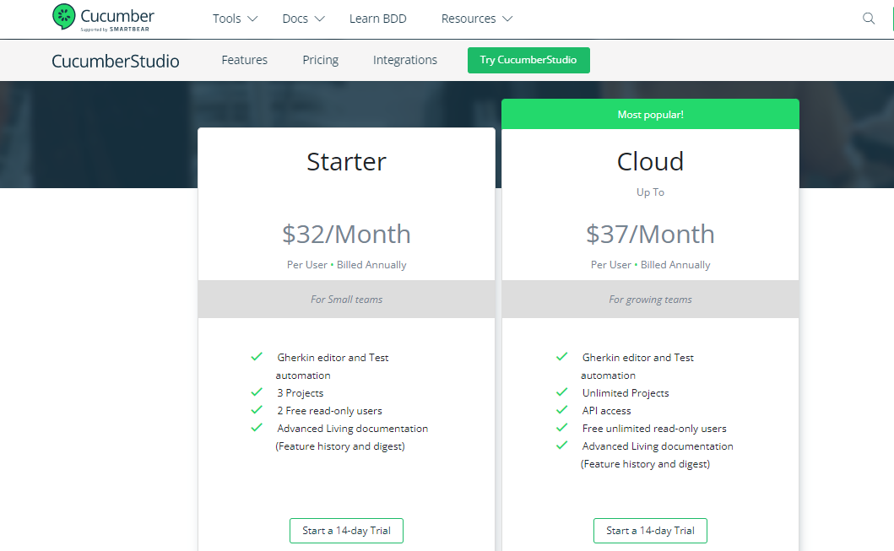This screenshot has width=894, height=551.
Task: Go to CucumberStudio home title
Action: pos(115,61)
